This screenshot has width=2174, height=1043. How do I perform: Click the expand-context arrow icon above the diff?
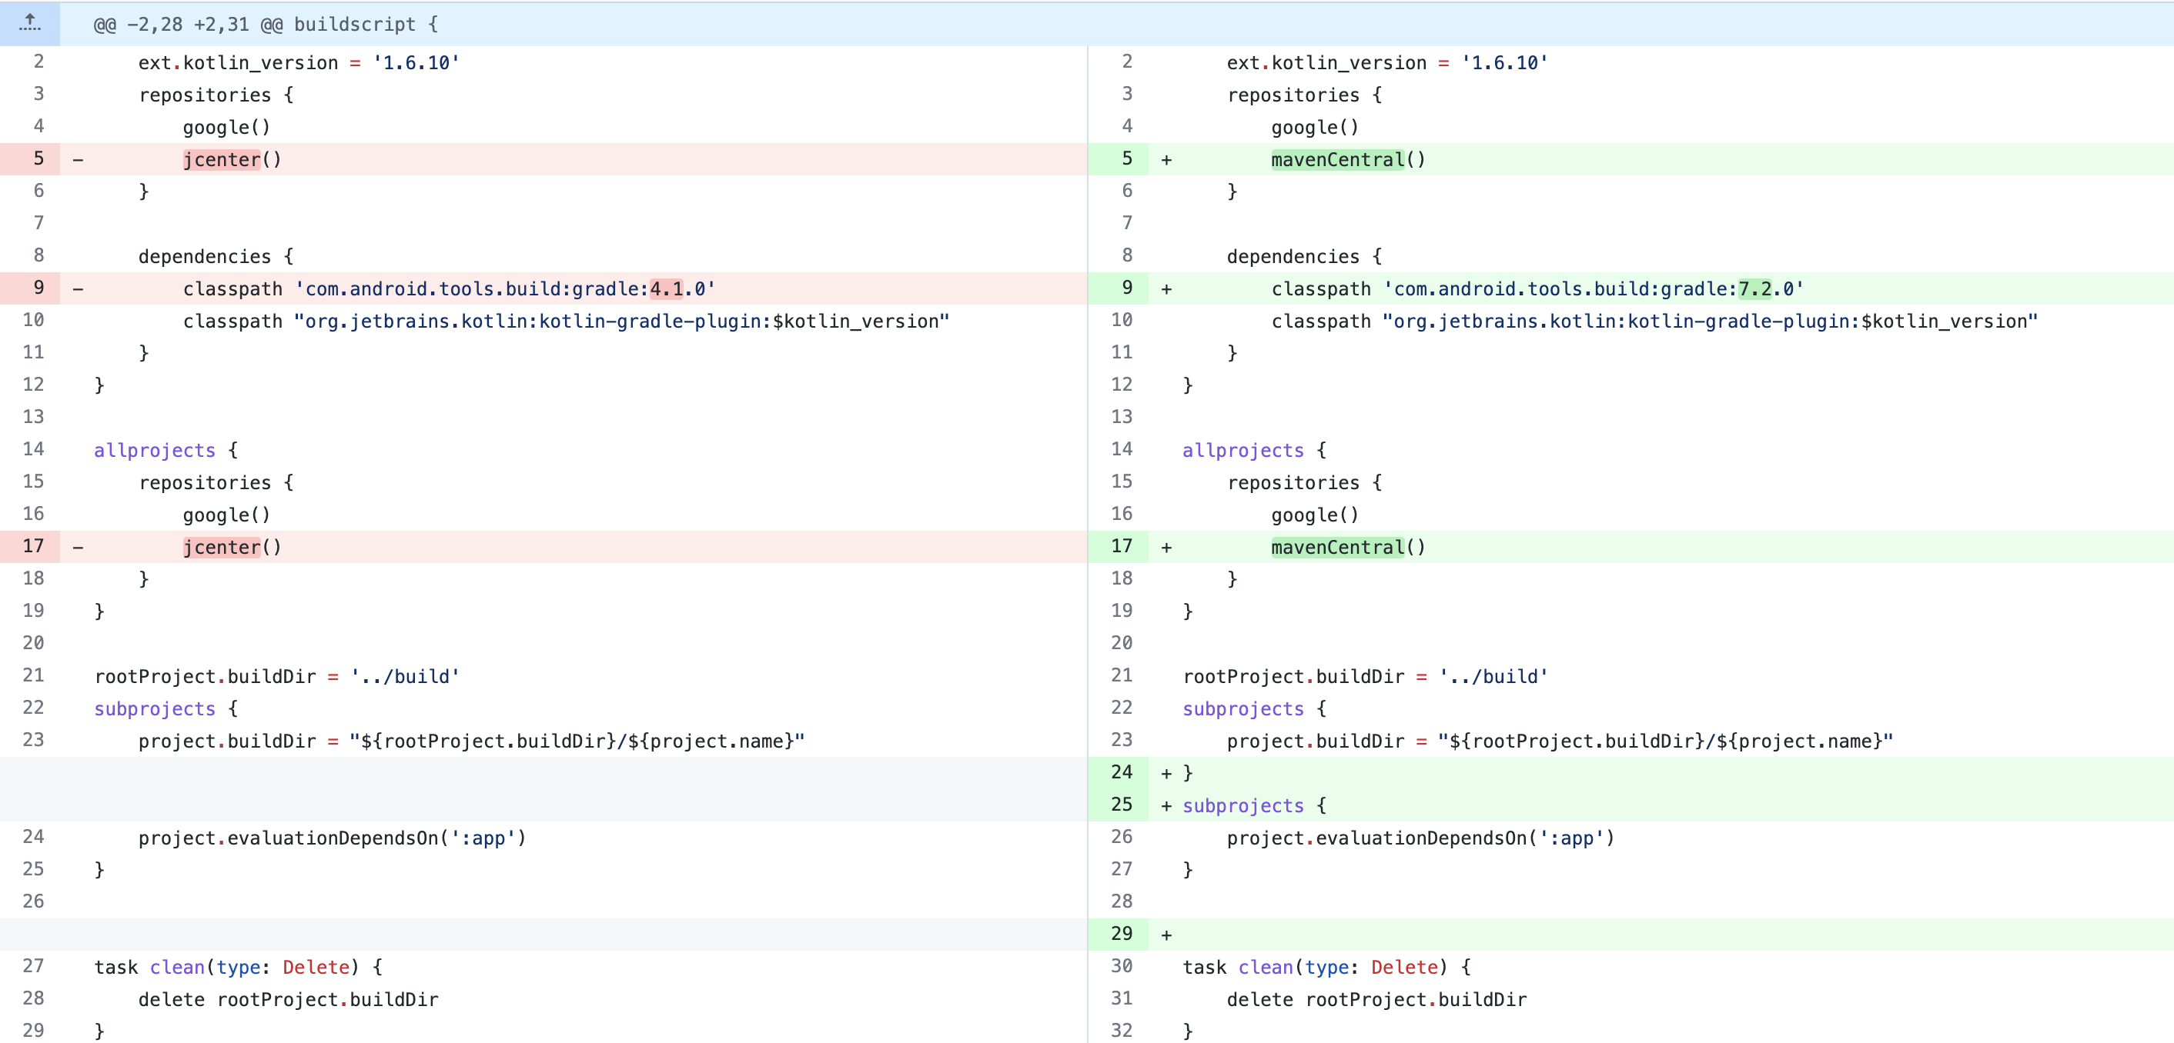coord(29,24)
